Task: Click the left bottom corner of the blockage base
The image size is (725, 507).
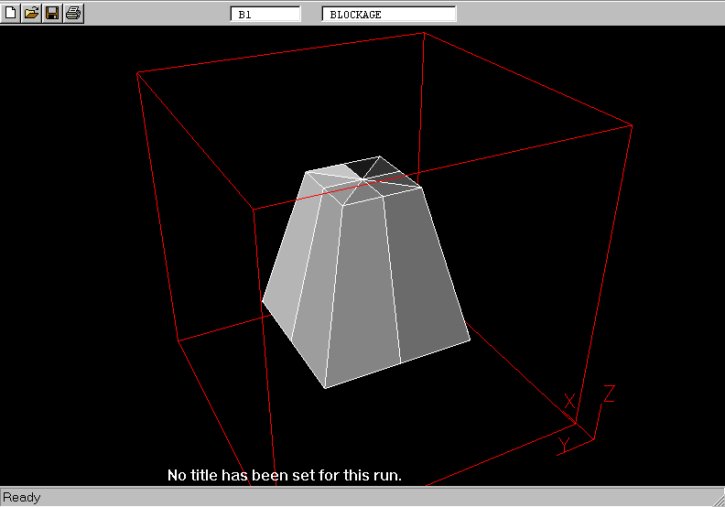Action: (x=263, y=300)
